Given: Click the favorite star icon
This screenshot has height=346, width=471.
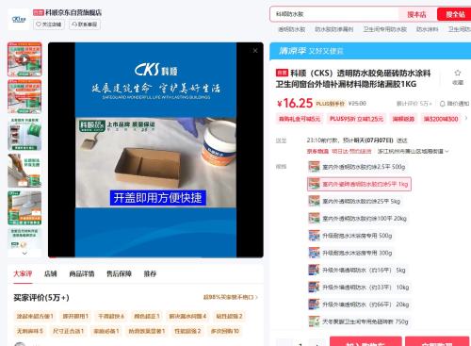Looking at the screenshot, I should (458, 74).
